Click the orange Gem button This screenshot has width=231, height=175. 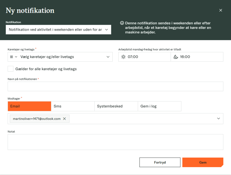[x=203, y=162]
